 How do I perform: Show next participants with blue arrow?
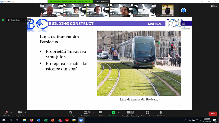[x=183, y=10]
